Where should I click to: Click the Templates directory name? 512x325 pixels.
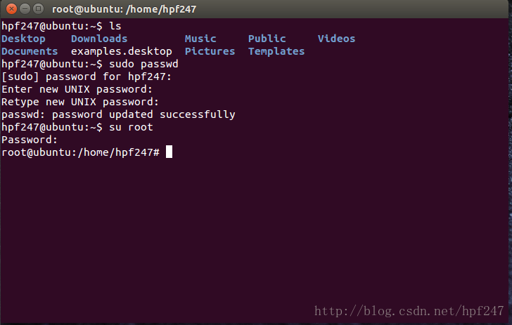tap(276, 51)
